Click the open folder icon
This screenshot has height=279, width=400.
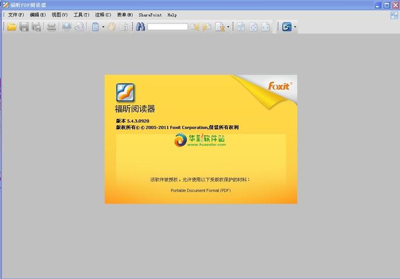(x=12, y=27)
